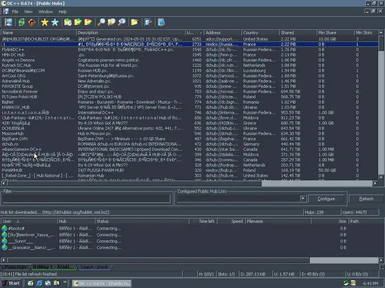Screen dimensions: 385x288
Task: Click the transfer list horizontal scroll left arrow
Action: pos(3,260)
